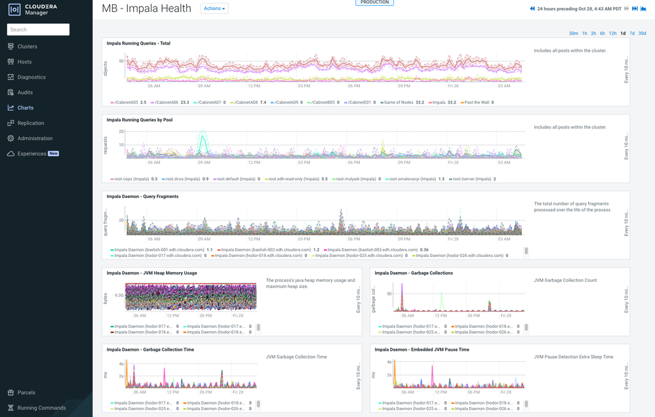Select the 1d time range
655x417 pixels.
click(623, 33)
